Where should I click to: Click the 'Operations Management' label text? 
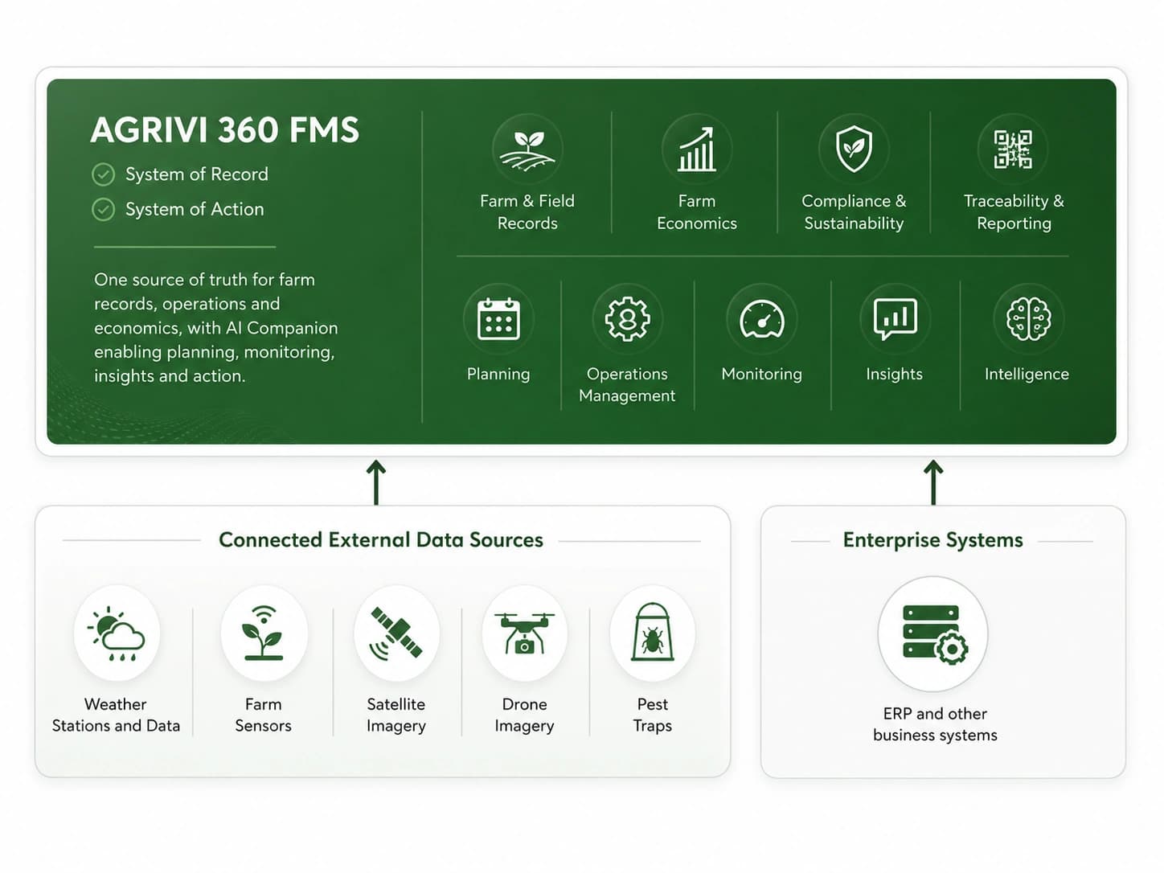click(627, 384)
